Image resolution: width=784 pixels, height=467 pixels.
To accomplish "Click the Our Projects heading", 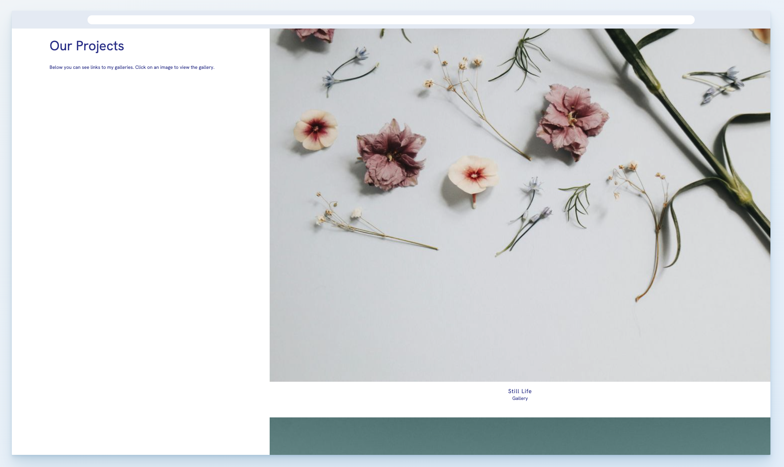I will tap(87, 46).
